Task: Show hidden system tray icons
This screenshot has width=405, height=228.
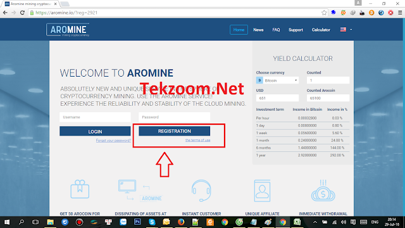Action: pyautogui.click(x=315, y=222)
